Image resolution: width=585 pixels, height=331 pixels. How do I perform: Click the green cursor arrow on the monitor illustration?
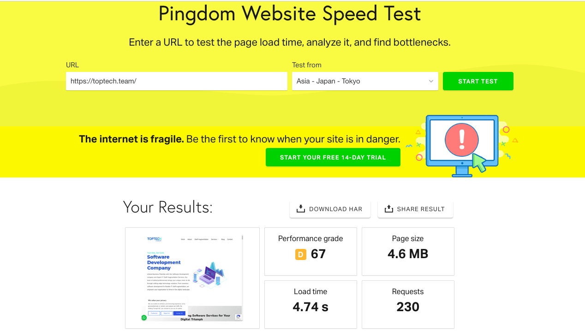click(x=479, y=162)
